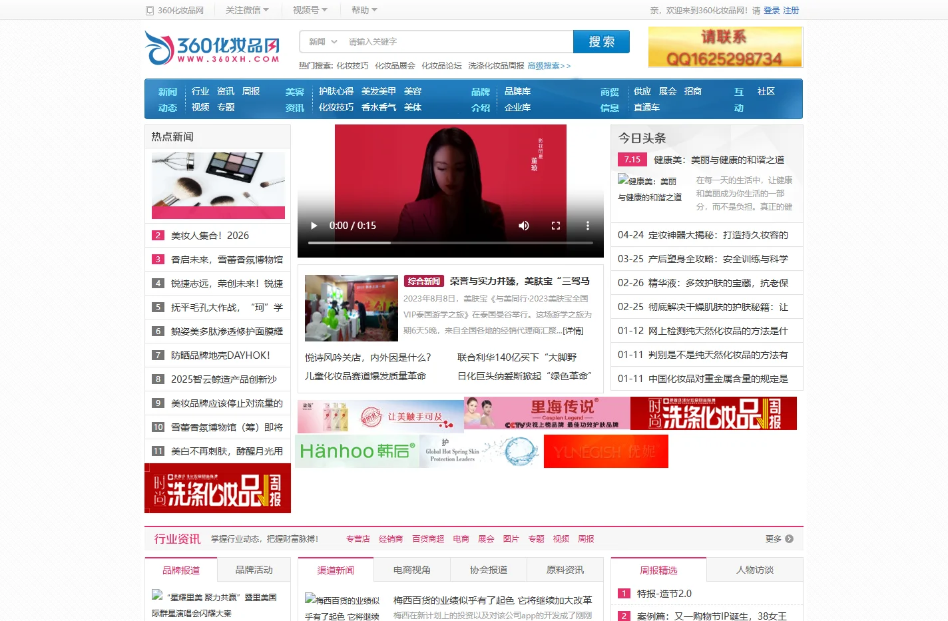Expand the 视频号 dropdown menu
This screenshot has height=621, width=948.
(x=310, y=10)
